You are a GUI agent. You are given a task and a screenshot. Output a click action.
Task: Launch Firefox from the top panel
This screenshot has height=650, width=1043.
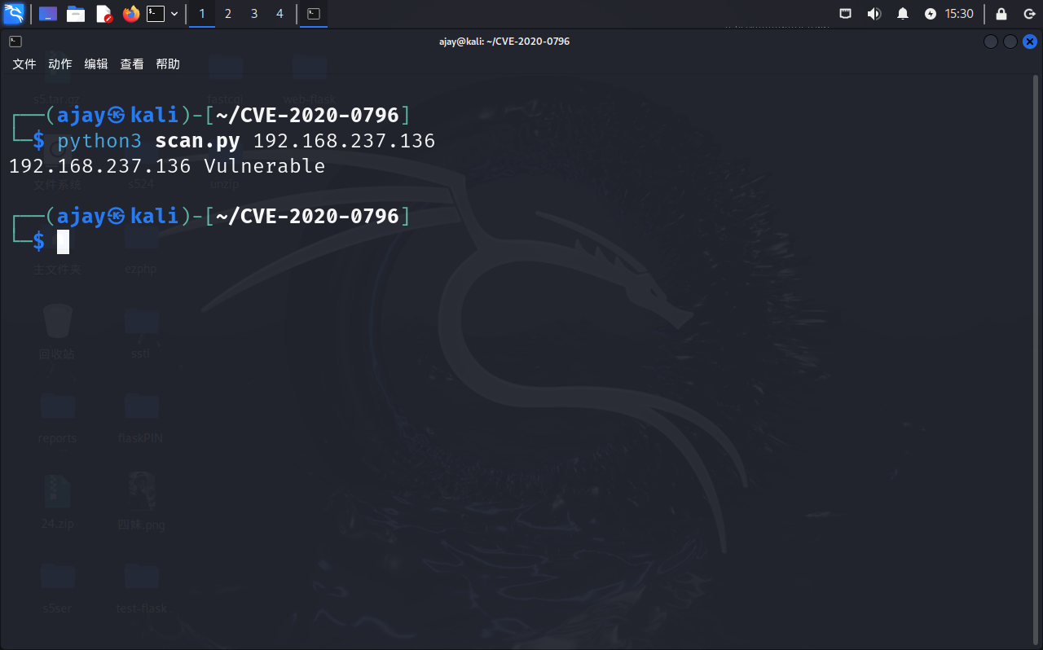point(131,14)
